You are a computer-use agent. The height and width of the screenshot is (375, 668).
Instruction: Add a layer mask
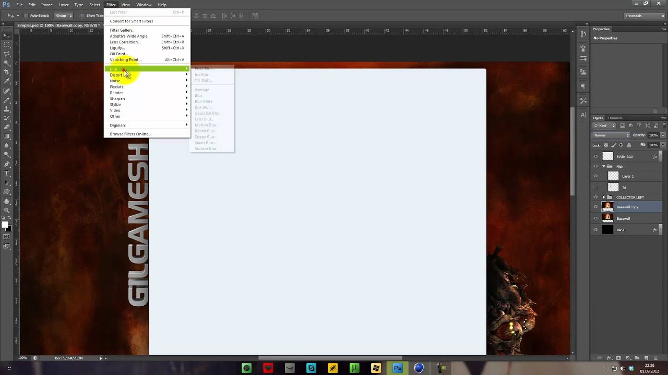(x=618, y=358)
